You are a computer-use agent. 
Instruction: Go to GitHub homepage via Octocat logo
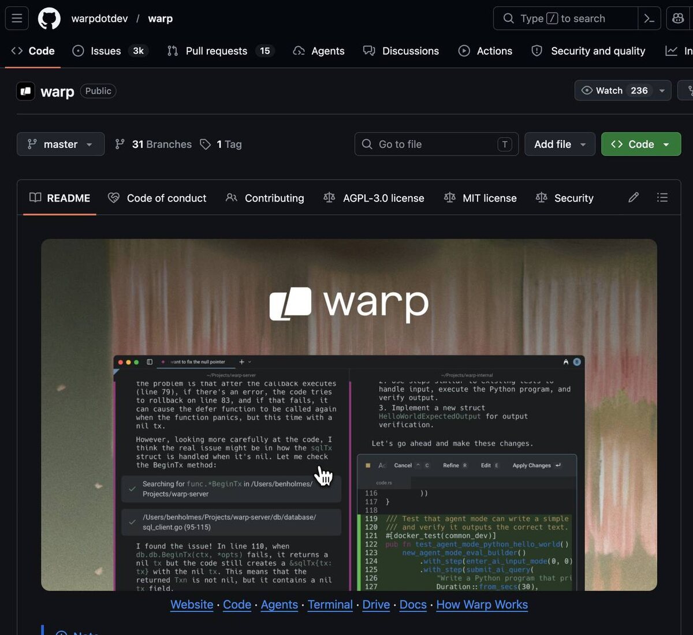point(49,18)
